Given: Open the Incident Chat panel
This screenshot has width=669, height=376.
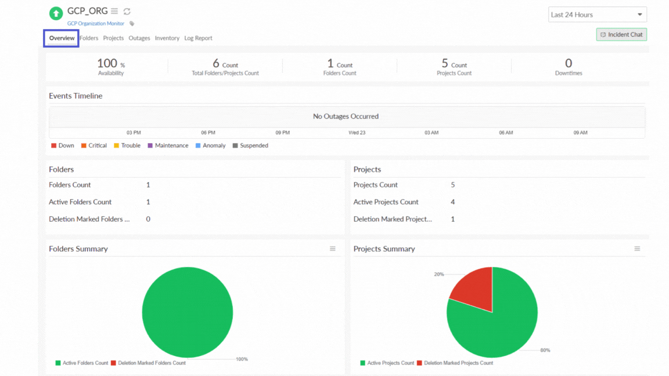Looking at the screenshot, I should 621,34.
